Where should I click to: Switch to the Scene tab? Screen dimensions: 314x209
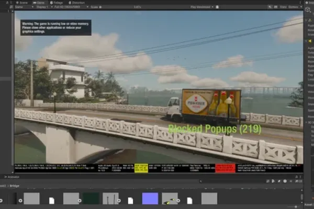(22, 3)
